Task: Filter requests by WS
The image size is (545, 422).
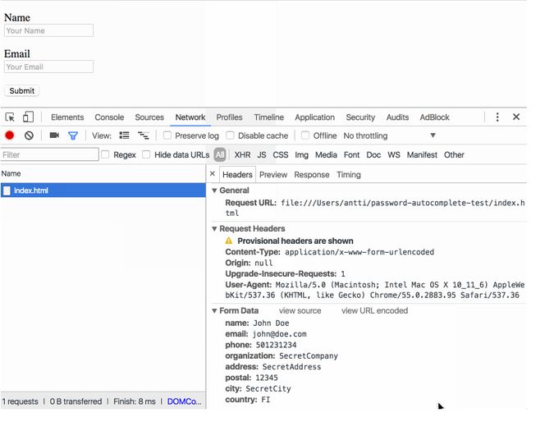Action: click(x=394, y=154)
